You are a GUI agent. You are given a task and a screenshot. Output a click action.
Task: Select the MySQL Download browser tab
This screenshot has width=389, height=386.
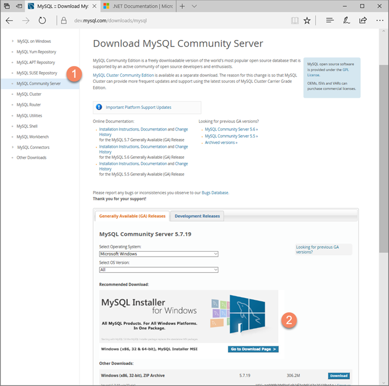pyautogui.click(x=62, y=6)
